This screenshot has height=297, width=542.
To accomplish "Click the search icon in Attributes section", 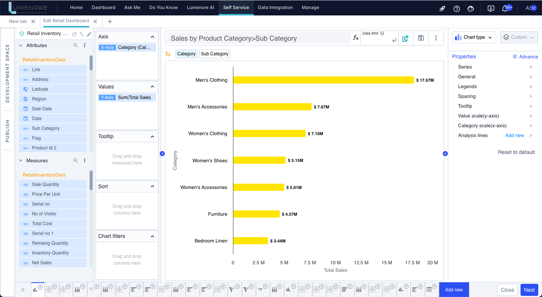I will 76,45.
